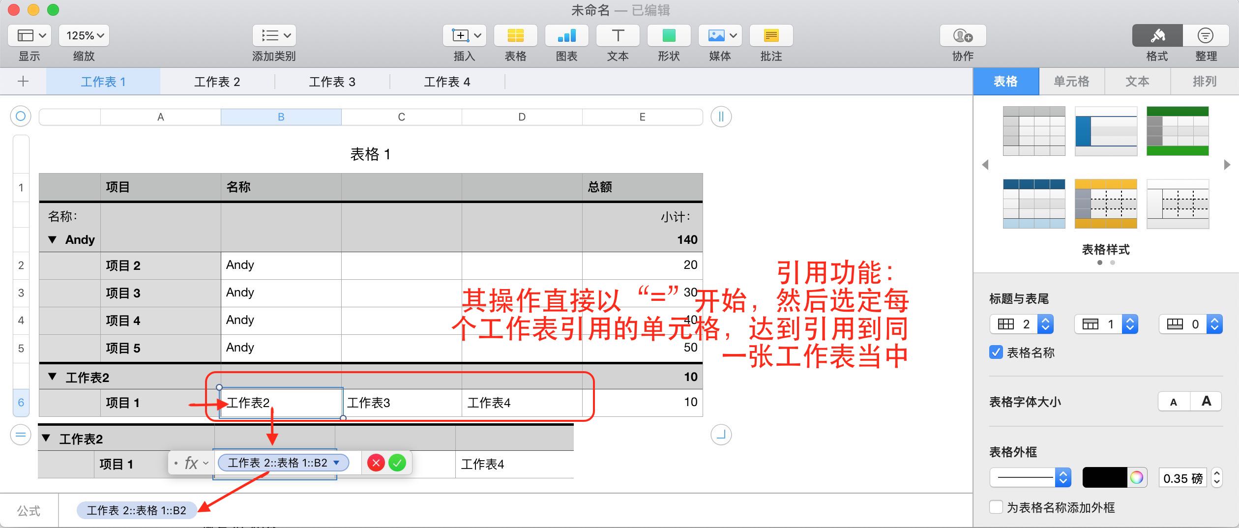Click the black border color swatch
1239x528 pixels.
[x=1105, y=477]
